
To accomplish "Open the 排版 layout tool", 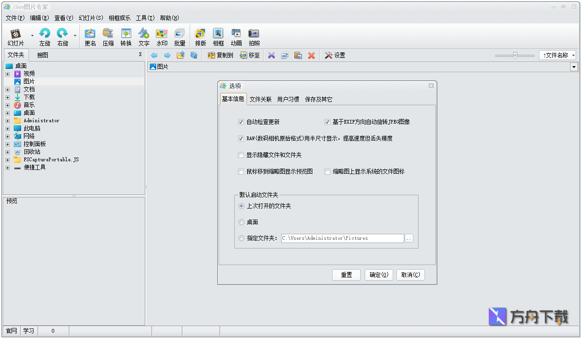I will point(200,37).
